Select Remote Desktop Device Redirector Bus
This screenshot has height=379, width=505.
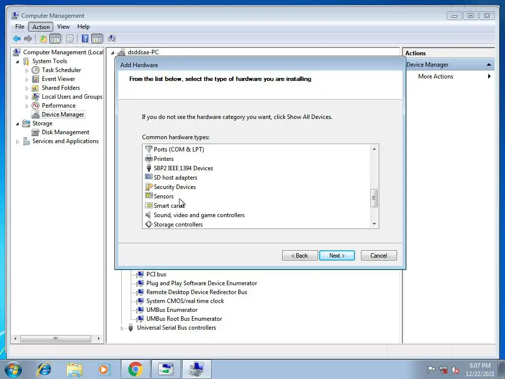(196, 292)
